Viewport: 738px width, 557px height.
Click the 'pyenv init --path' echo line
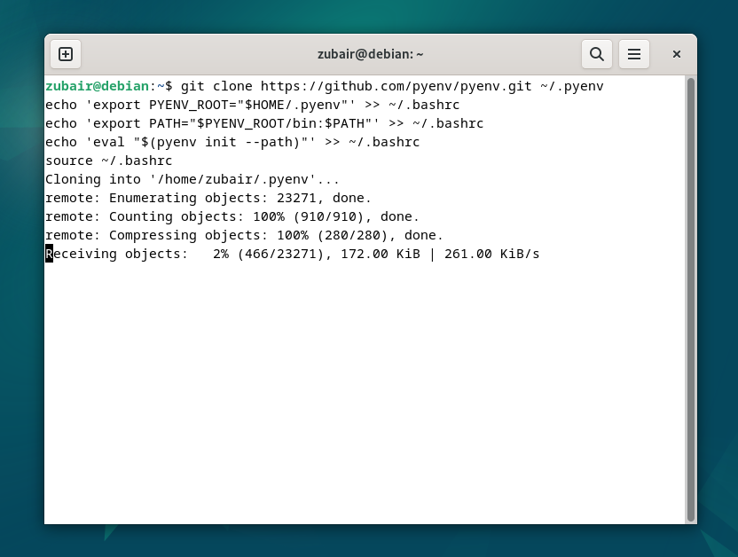pyautogui.click(x=232, y=142)
